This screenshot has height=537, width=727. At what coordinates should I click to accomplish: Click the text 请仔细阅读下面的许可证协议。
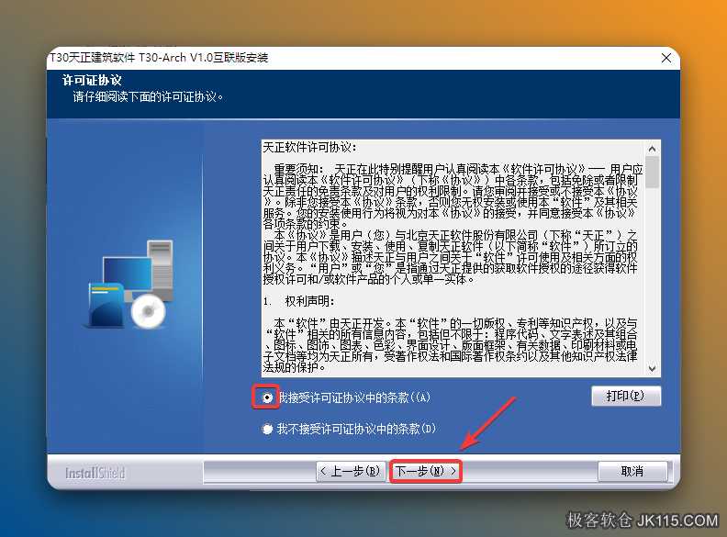click(x=148, y=97)
